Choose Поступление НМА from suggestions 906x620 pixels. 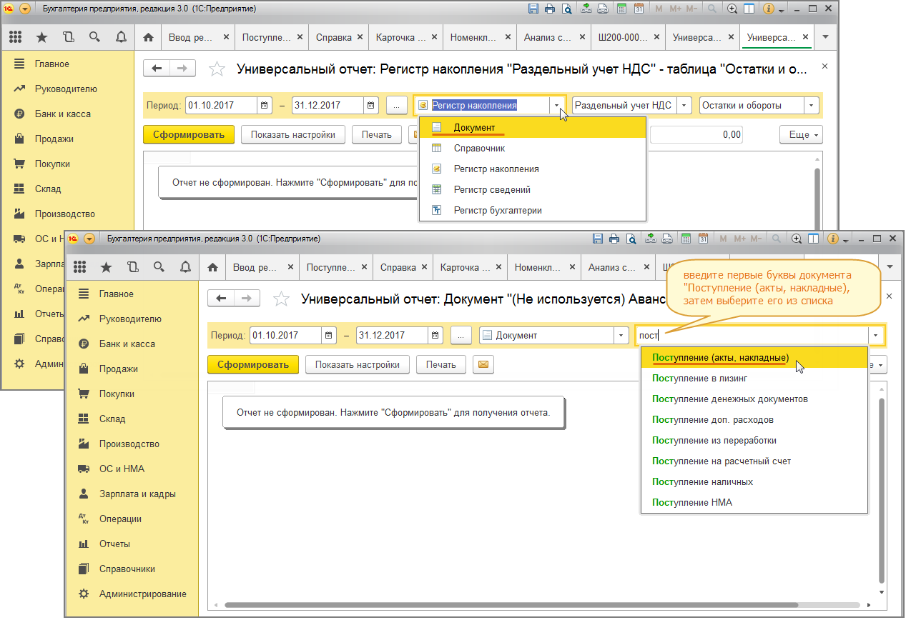point(754,502)
